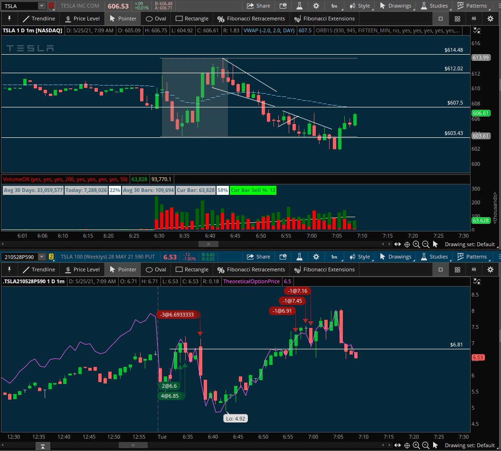Viewport: 501px width, 451px height.
Task: Click Share button in top chart header
Action: tap(258, 6)
